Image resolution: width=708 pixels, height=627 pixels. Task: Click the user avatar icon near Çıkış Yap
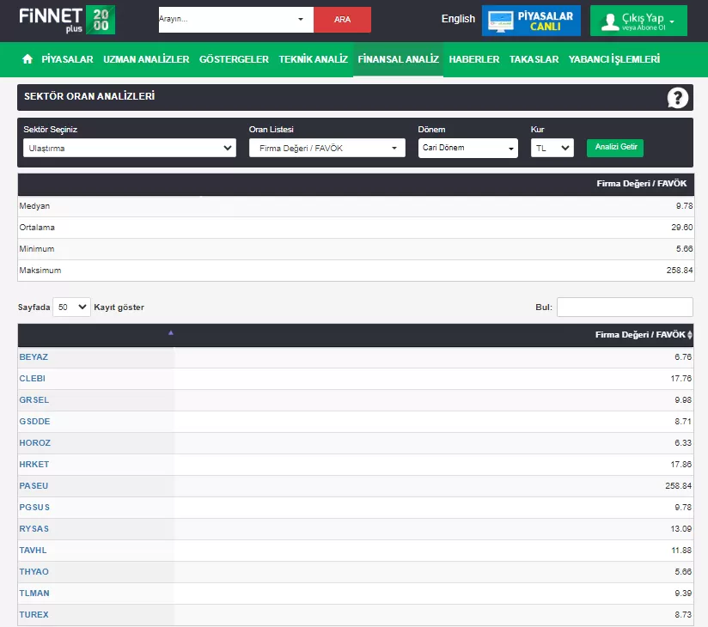click(610, 21)
